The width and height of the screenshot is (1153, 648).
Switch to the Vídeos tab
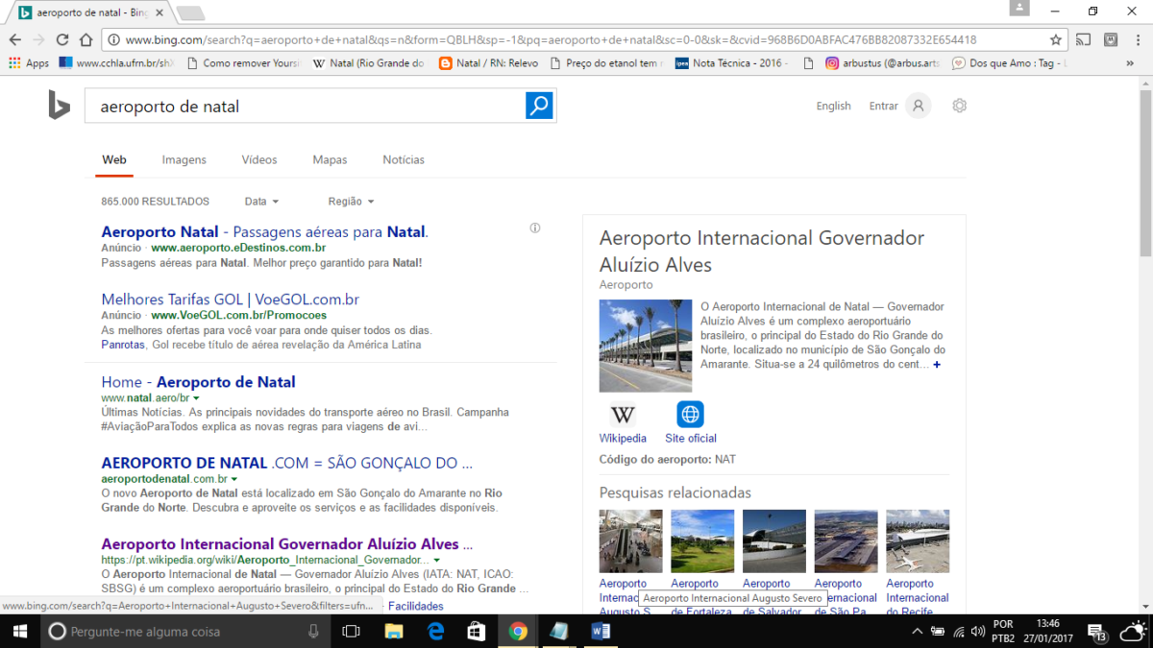tap(259, 160)
